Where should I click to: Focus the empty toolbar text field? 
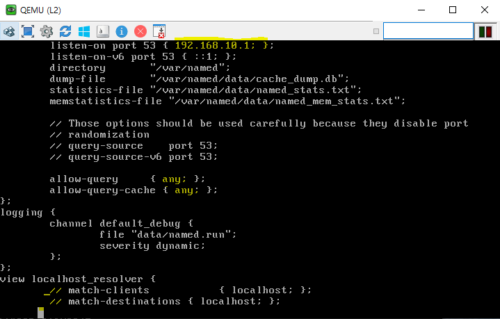[x=428, y=31]
